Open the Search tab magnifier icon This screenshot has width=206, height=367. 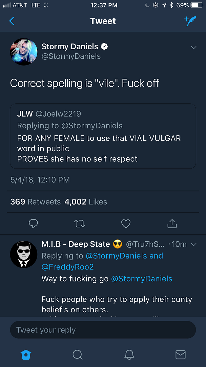pyautogui.click(x=78, y=355)
